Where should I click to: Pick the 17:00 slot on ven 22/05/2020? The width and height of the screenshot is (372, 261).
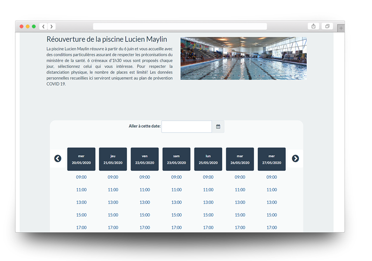coord(145,228)
